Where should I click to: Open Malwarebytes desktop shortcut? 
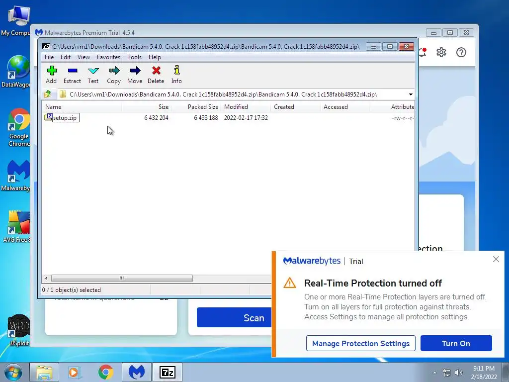tap(15, 176)
